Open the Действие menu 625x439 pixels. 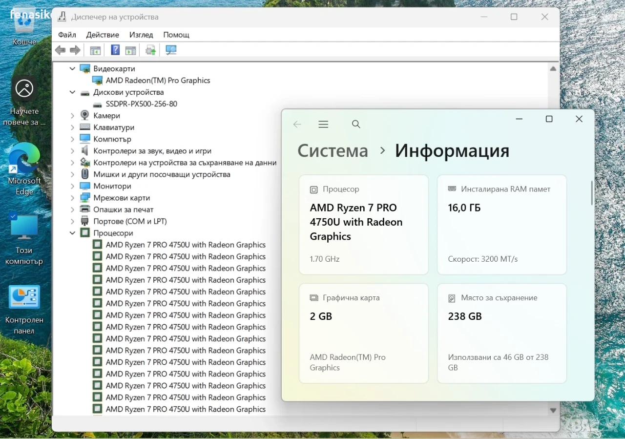click(103, 35)
